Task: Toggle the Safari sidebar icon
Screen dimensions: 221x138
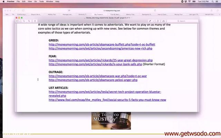Action: coord(23,11)
